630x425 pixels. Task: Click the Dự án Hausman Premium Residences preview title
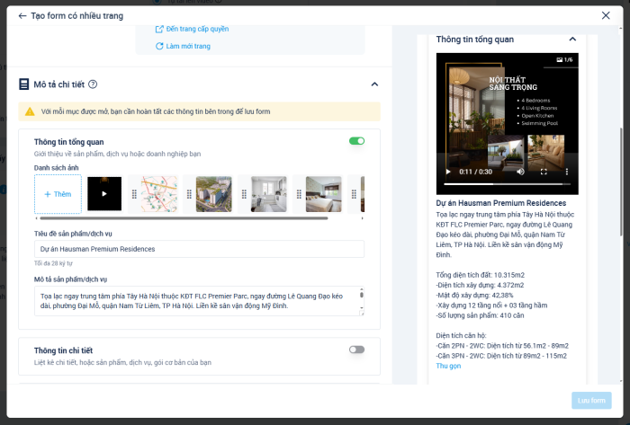501,203
